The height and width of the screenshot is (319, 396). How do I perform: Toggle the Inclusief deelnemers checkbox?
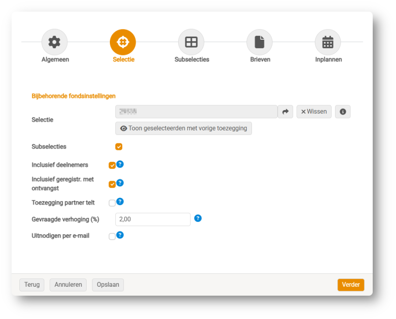tap(112, 165)
